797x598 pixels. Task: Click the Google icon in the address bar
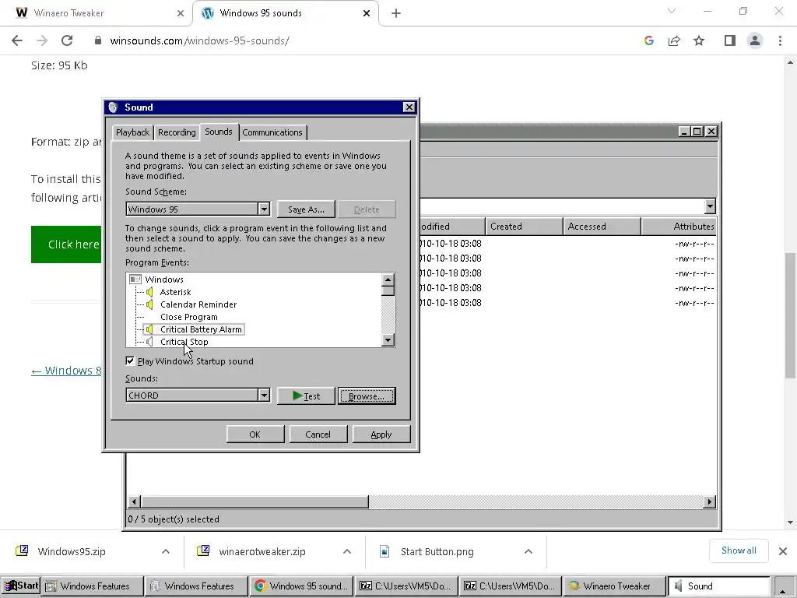[648, 40]
